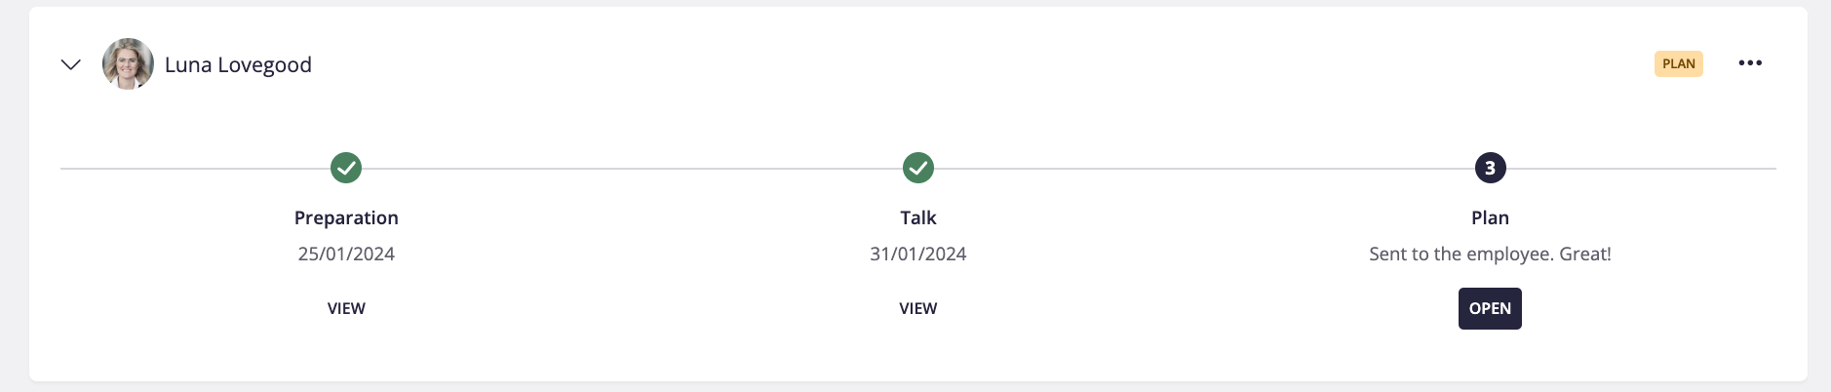
Task: View the Preparation step
Action: click(x=346, y=308)
